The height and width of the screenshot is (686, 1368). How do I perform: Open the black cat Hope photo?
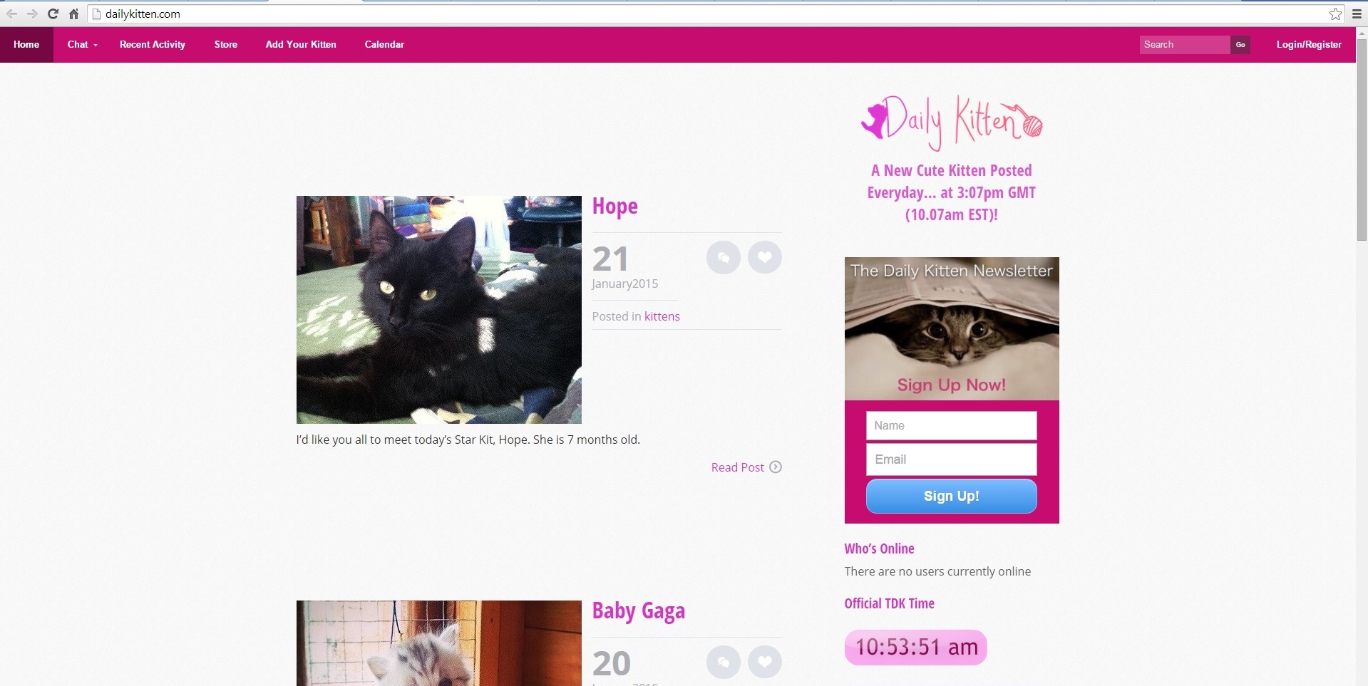439,310
